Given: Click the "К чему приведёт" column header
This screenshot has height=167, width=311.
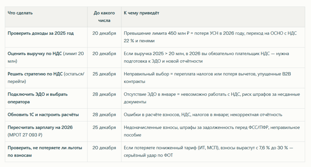Looking at the screenshot, I should 142,13.
